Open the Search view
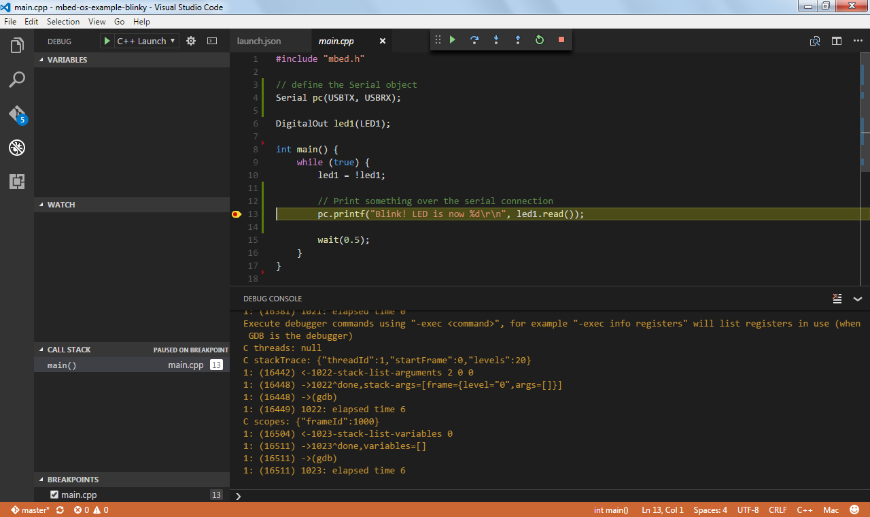870x517 pixels. (x=16, y=80)
